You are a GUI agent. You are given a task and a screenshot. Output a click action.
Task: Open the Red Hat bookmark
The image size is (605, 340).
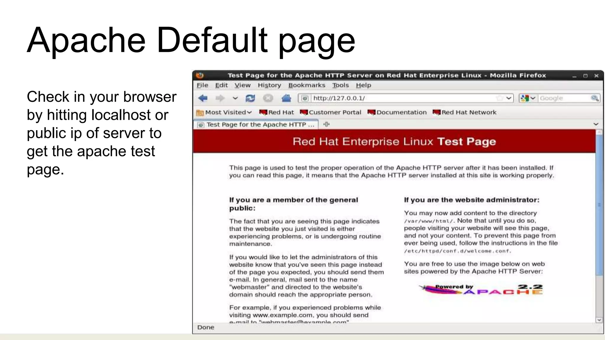tap(277, 112)
